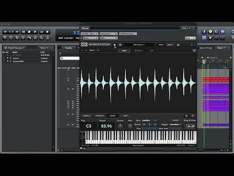Toggle the countoff icon in transport

pos(35,38)
